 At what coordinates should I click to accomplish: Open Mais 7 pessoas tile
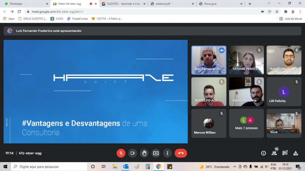tap(246, 123)
